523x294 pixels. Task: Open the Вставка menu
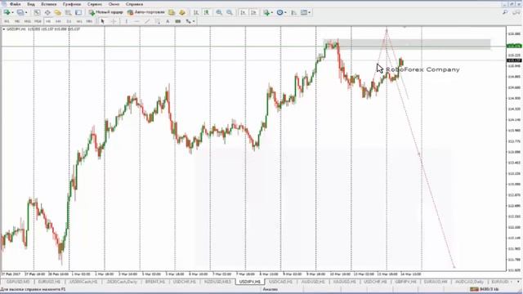49,4
